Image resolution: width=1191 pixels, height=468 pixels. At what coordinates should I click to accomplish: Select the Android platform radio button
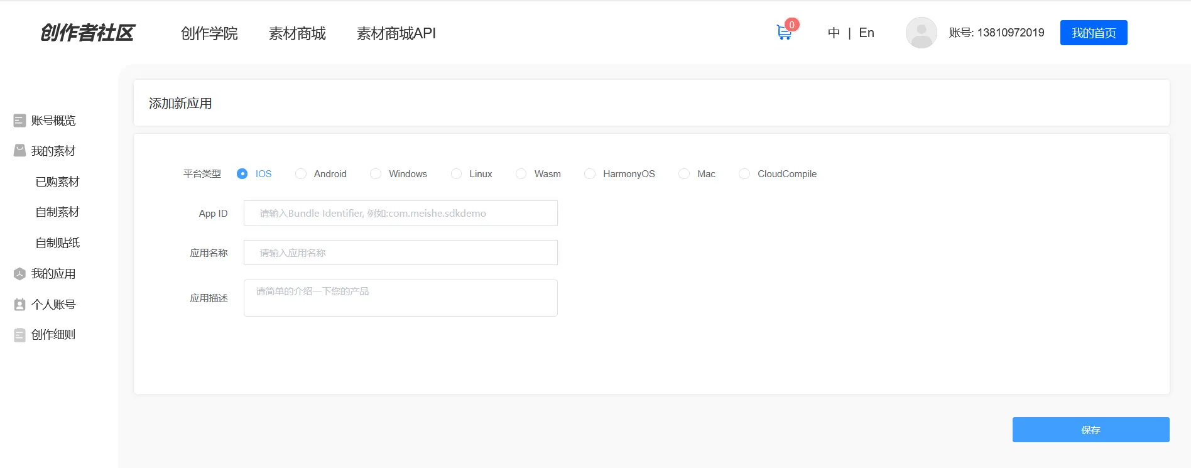(x=301, y=174)
